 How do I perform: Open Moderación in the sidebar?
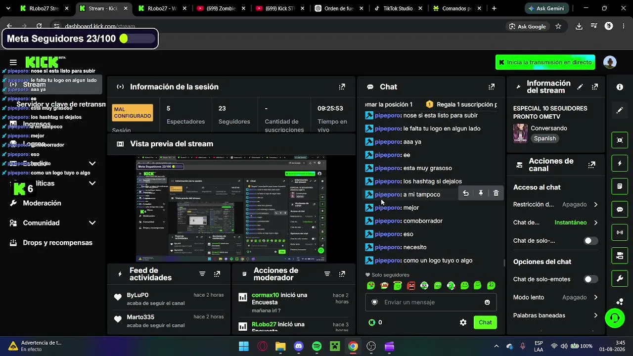[42, 203]
